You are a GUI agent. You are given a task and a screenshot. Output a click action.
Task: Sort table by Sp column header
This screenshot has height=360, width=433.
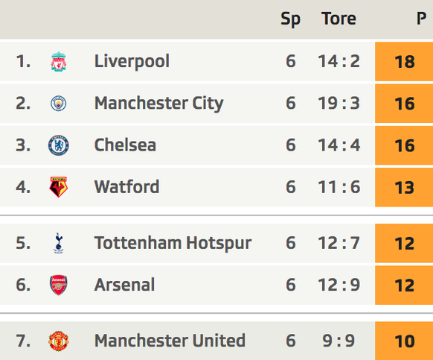pyautogui.click(x=290, y=19)
